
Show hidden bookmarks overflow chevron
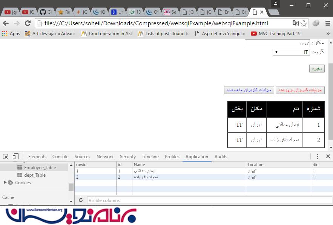coord(327,34)
